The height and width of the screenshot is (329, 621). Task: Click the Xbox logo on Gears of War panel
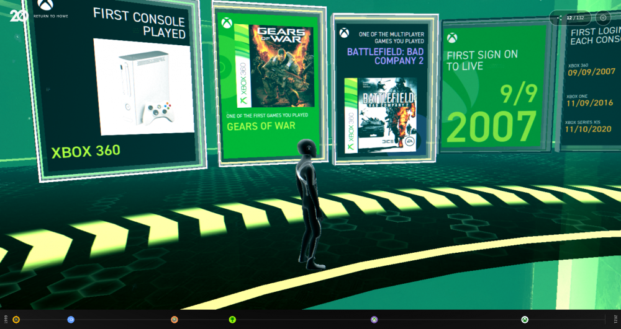[227, 22]
